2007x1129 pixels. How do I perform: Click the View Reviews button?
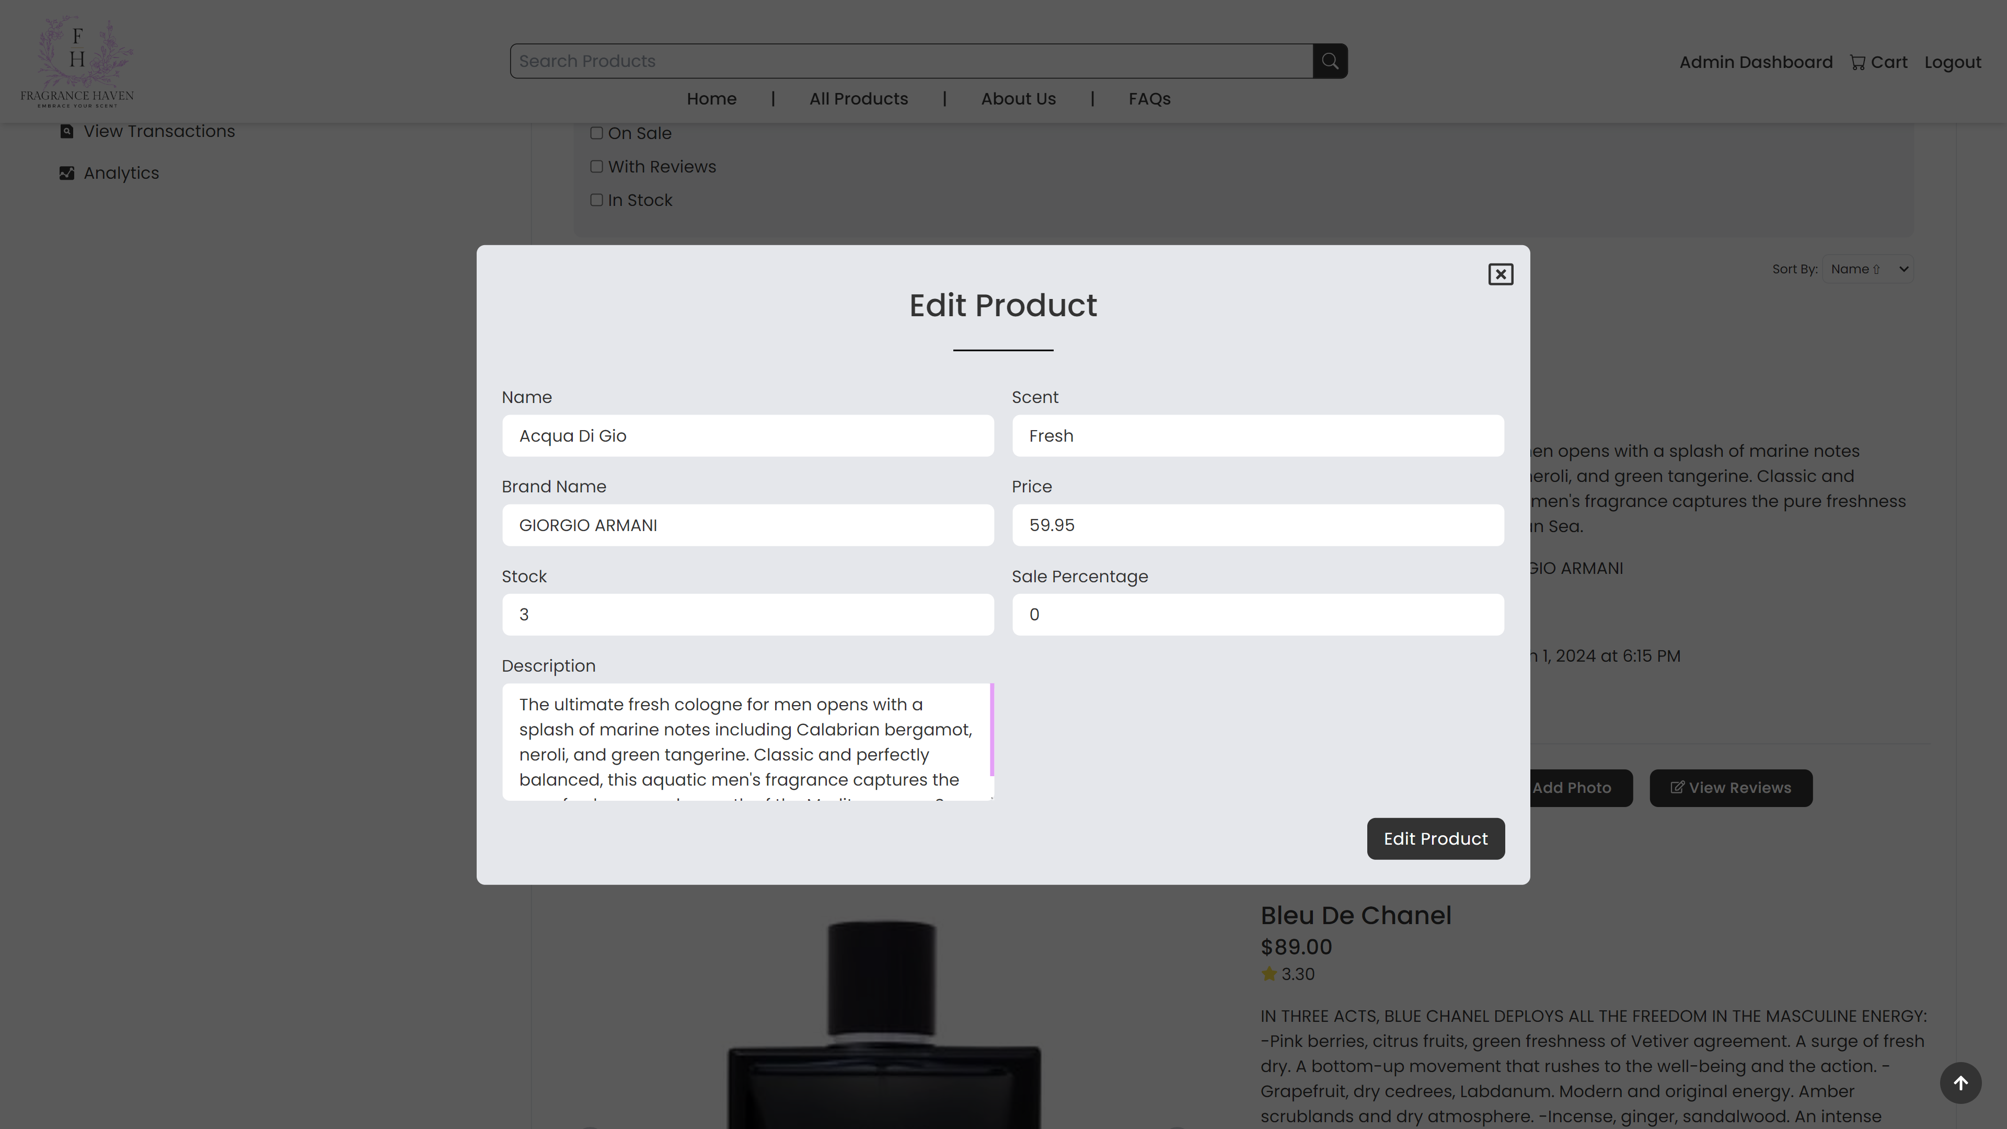click(1731, 788)
